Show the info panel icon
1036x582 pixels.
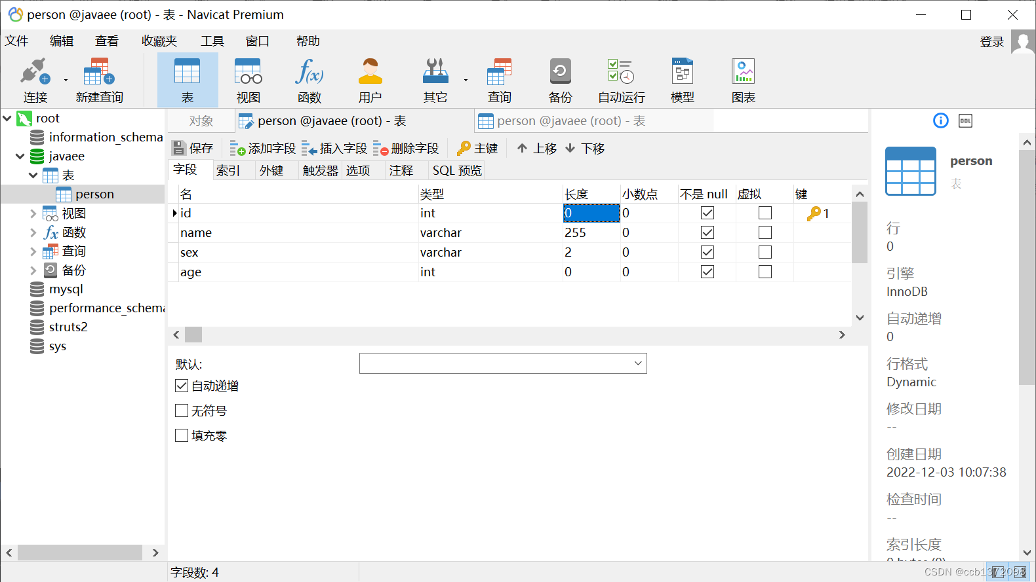point(941,120)
